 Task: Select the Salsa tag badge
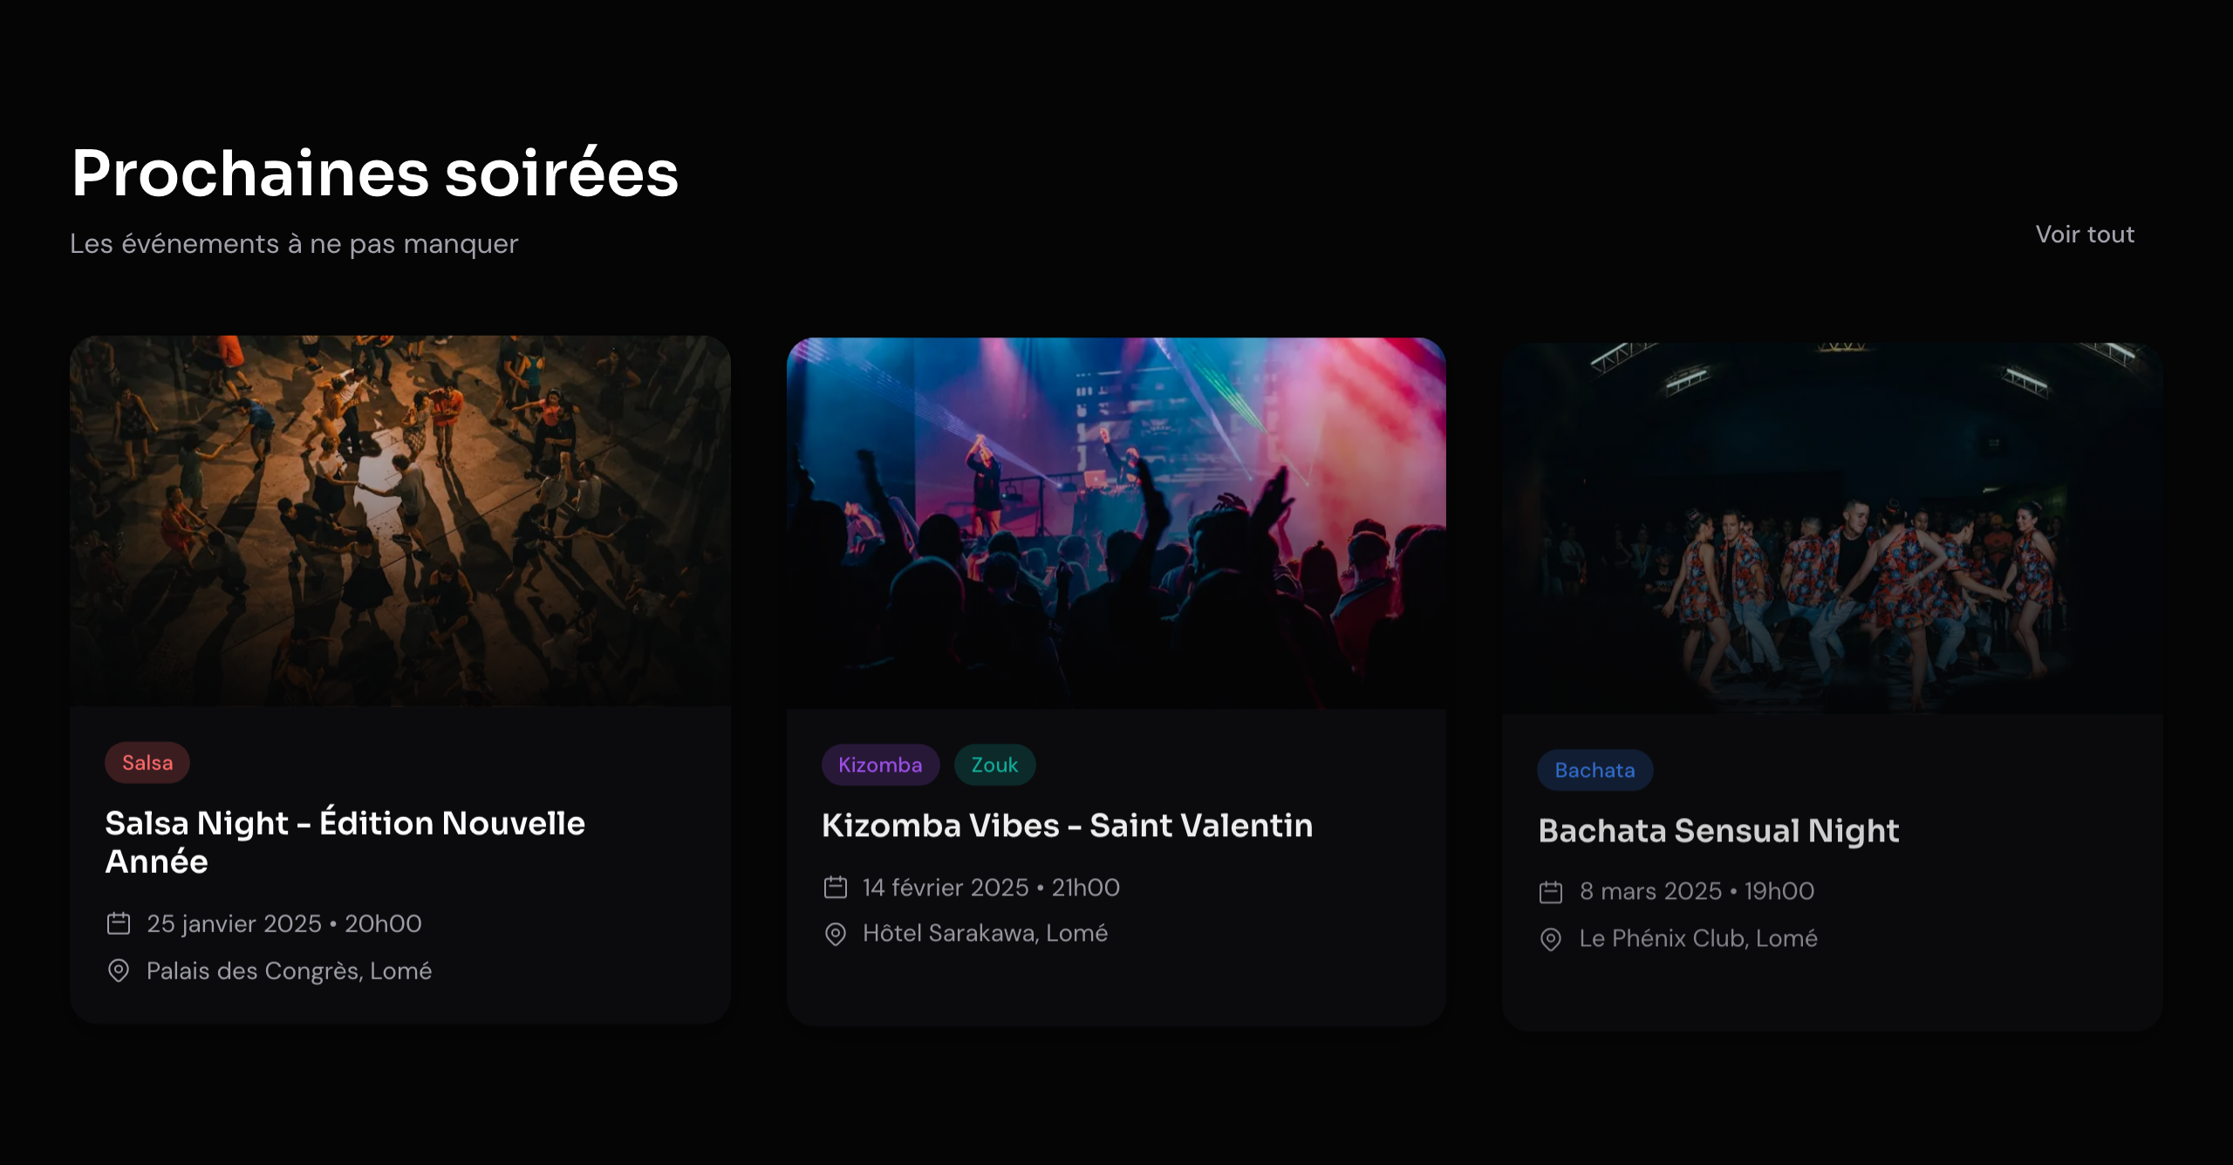(x=147, y=763)
